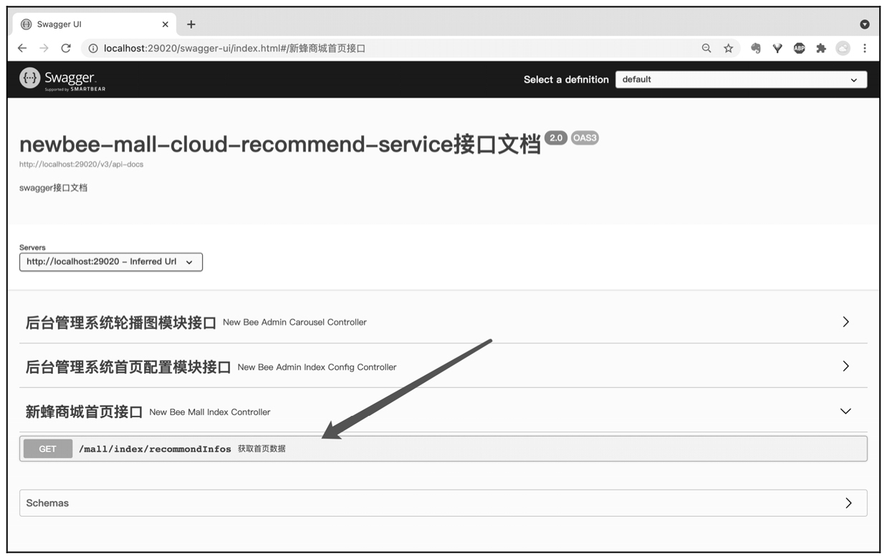Collapse the 新蜂商城首页接口 section
The height and width of the screenshot is (559, 887).
(845, 412)
